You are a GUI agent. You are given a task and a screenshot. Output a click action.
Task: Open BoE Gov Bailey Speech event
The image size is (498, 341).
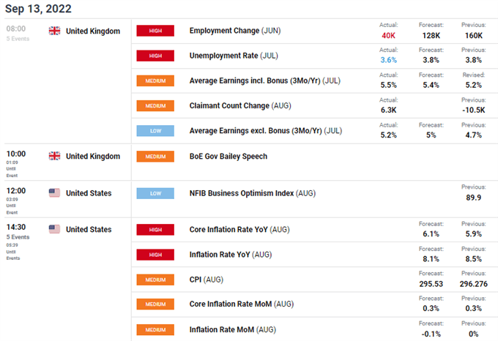tap(228, 157)
